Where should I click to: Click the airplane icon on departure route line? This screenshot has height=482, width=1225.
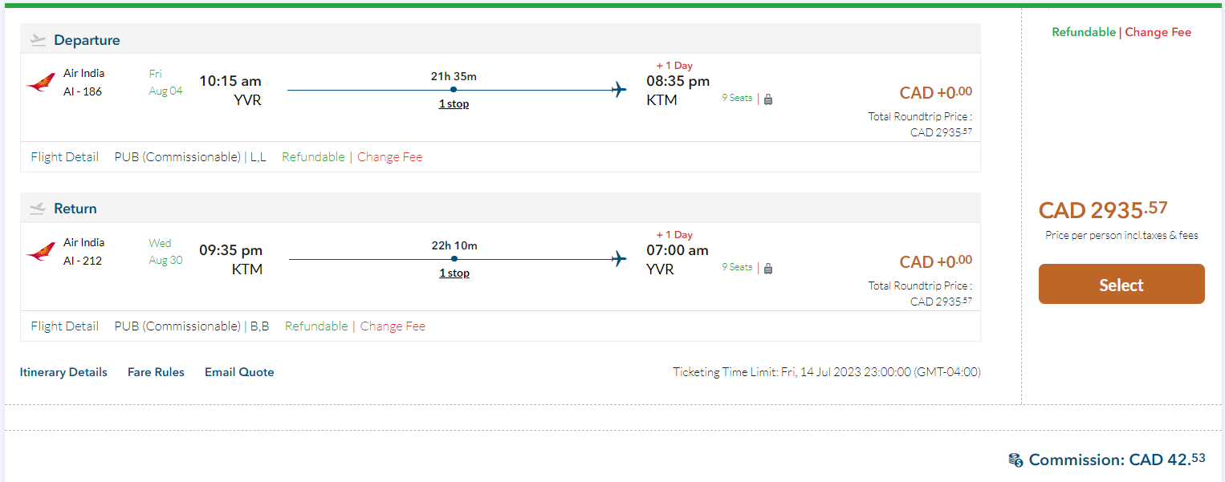[x=618, y=90]
